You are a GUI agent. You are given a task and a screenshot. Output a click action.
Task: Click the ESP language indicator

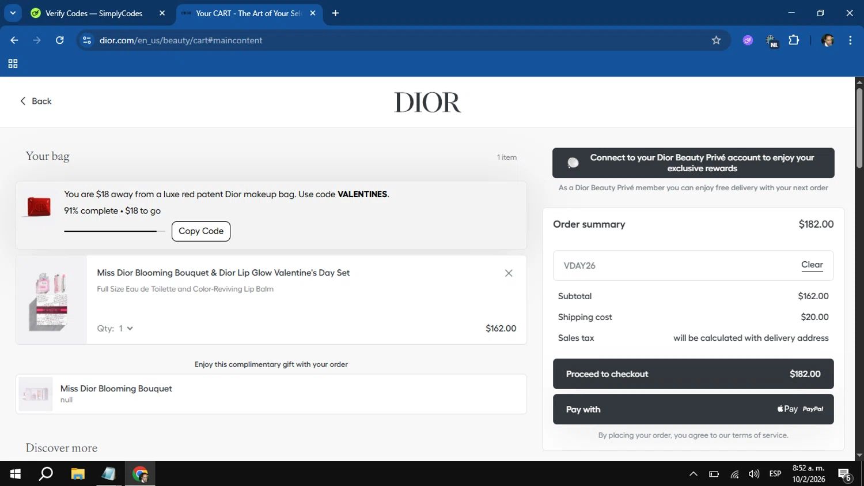click(x=775, y=474)
